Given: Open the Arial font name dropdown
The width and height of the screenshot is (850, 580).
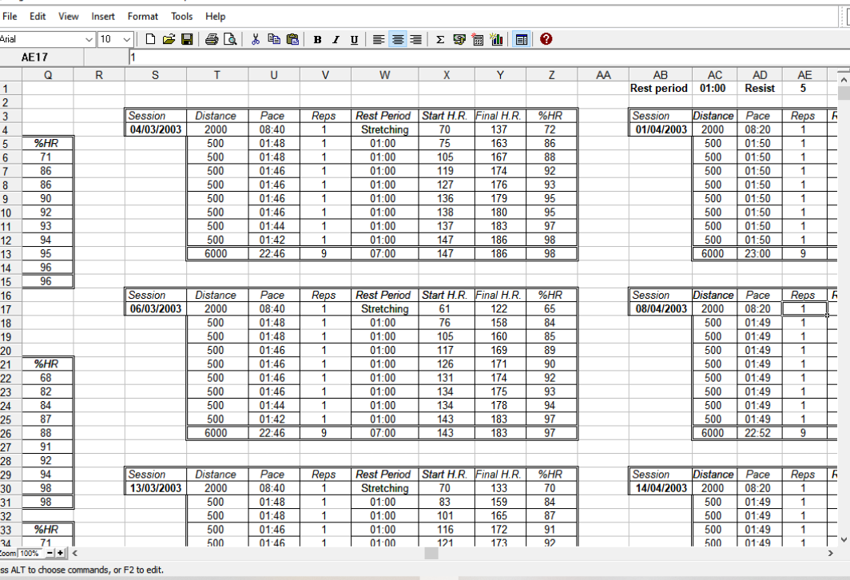Looking at the screenshot, I should (x=89, y=39).
